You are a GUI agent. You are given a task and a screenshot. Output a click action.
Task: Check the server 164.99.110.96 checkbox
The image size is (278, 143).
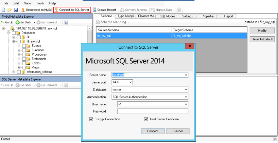8,28
